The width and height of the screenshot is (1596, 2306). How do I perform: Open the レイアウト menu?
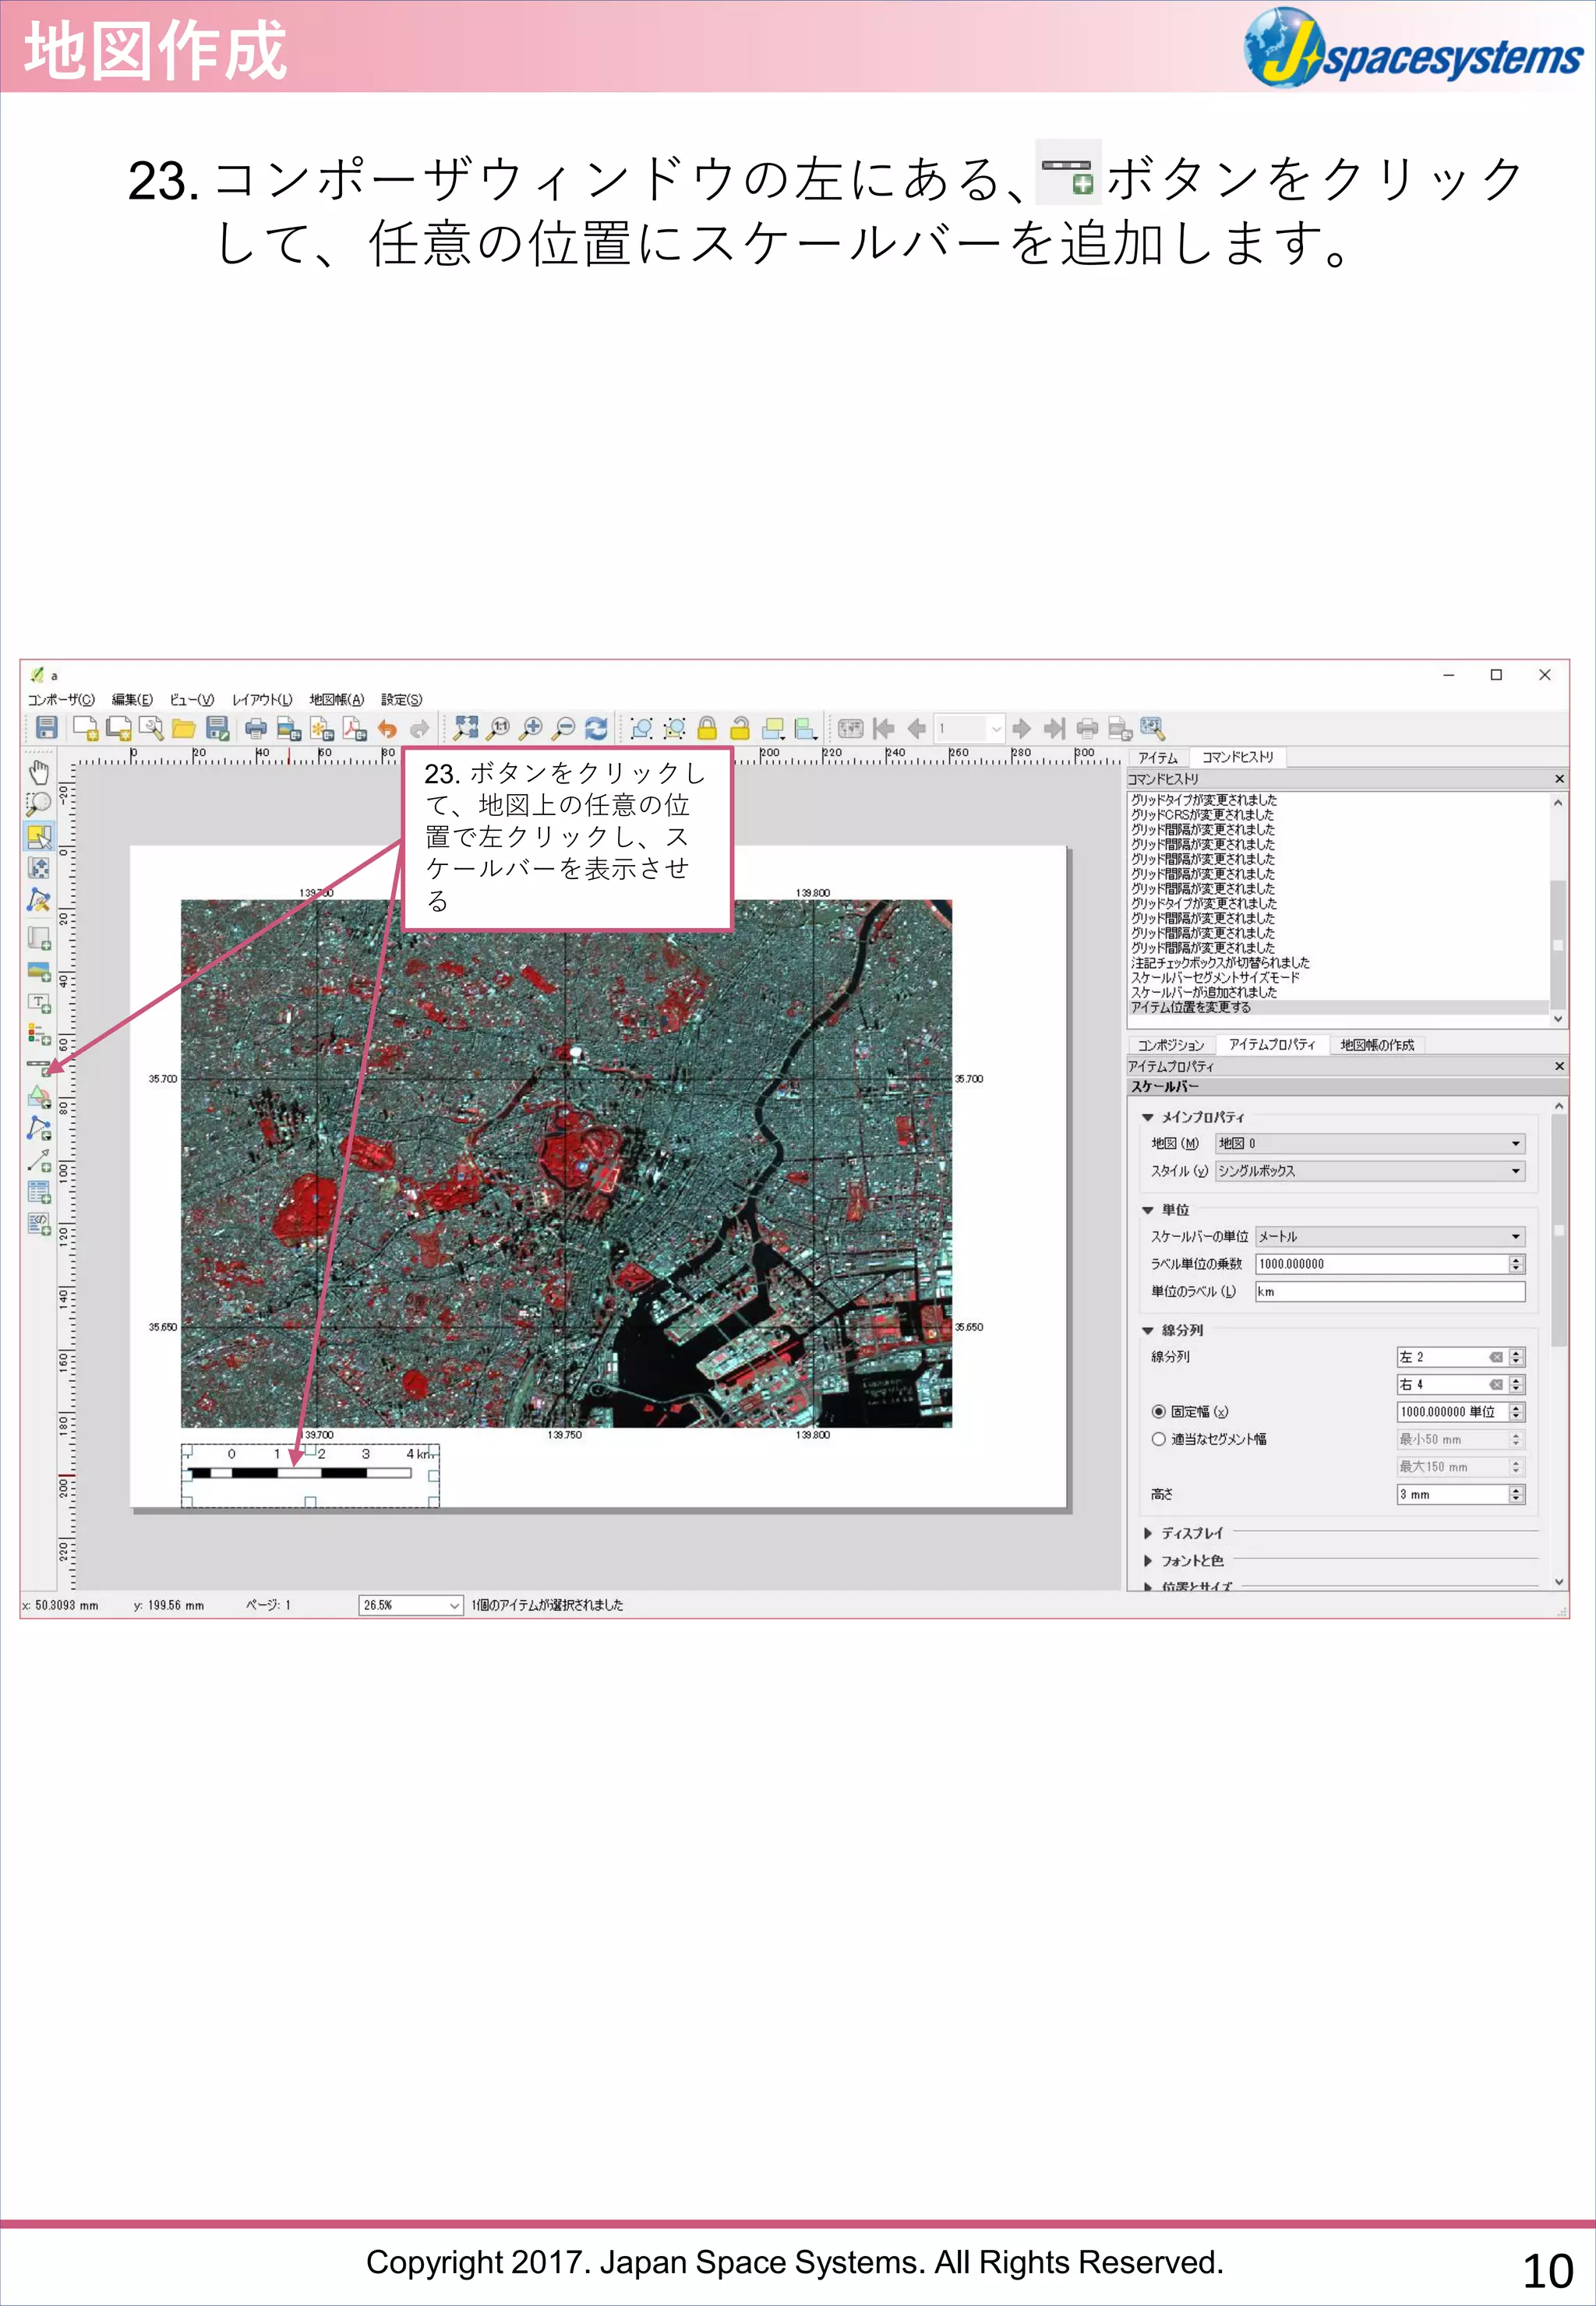(x=262, y=700)
